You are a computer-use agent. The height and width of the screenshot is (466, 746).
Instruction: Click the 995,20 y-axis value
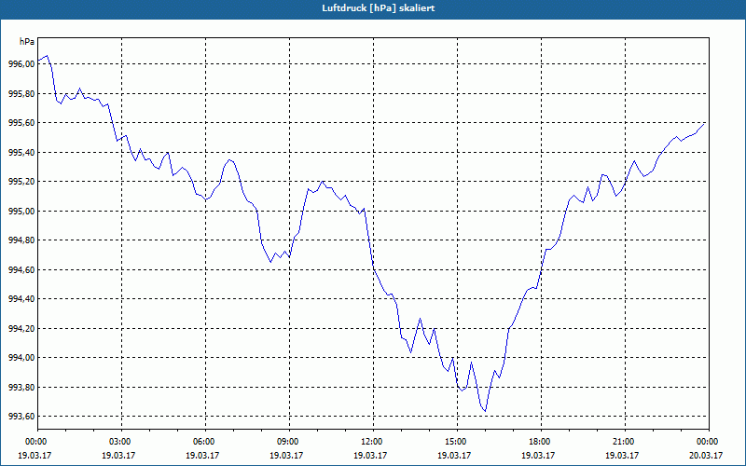click(x=21, y=182)
